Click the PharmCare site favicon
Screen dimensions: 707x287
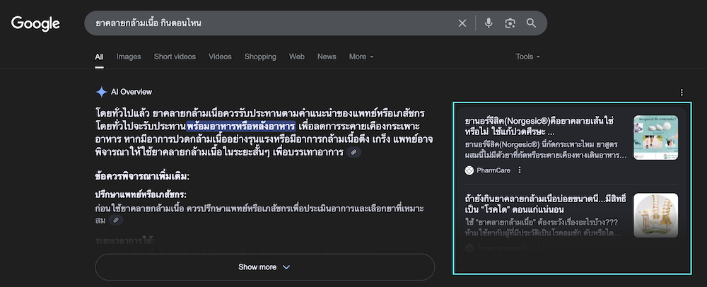[469, 170]
